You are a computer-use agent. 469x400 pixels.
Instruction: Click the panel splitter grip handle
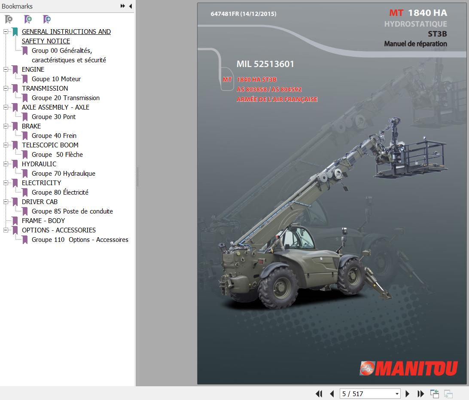pos(137,177)
